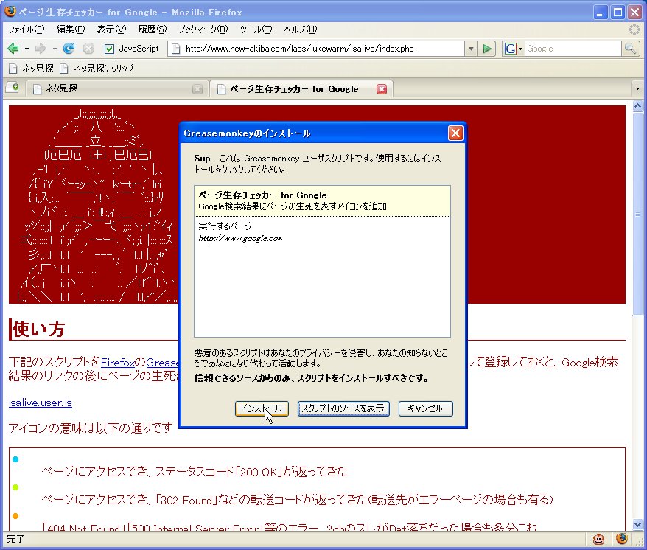Screen dimensions: 647x550
Task: Open the 編集(E) menu
Action: point(71,29)
